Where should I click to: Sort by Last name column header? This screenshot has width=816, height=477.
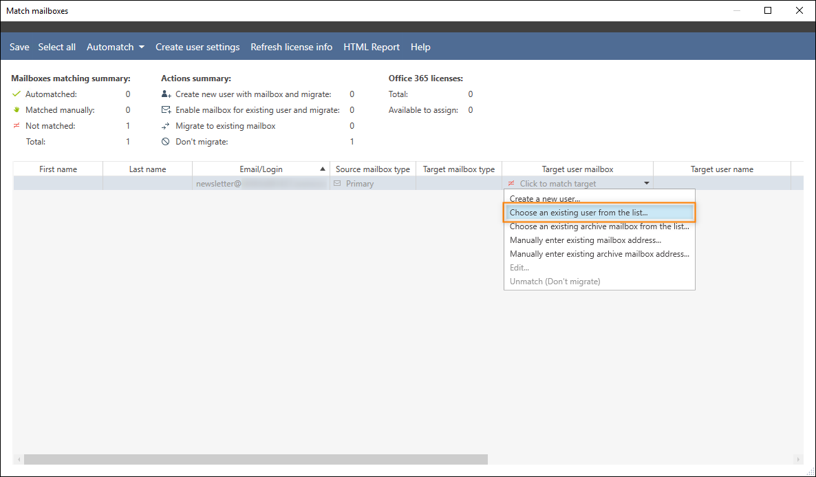pyautogui.click(x=148, y=169)
